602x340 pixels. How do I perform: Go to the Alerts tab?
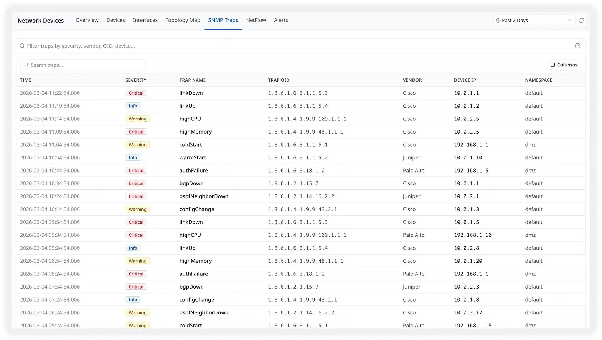tap(281, 20)
